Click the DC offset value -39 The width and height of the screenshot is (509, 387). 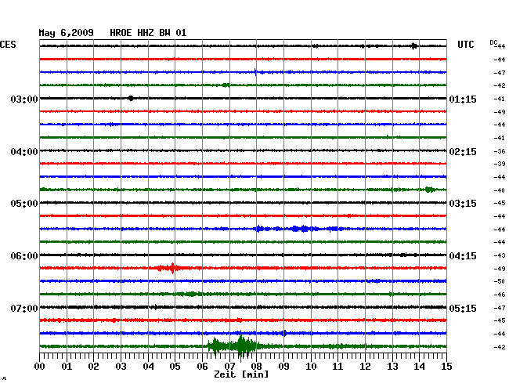coord(500,164)
